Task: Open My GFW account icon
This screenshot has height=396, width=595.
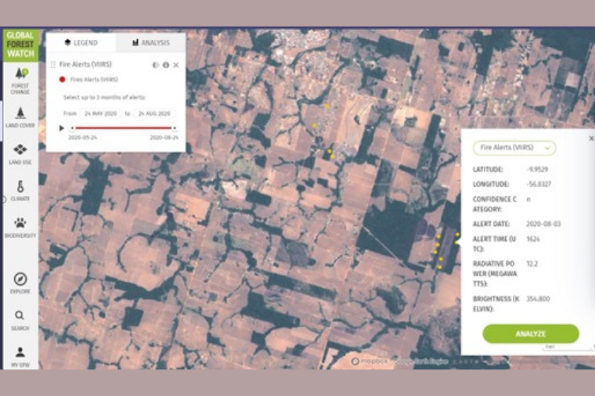Action: click(20, 355)
